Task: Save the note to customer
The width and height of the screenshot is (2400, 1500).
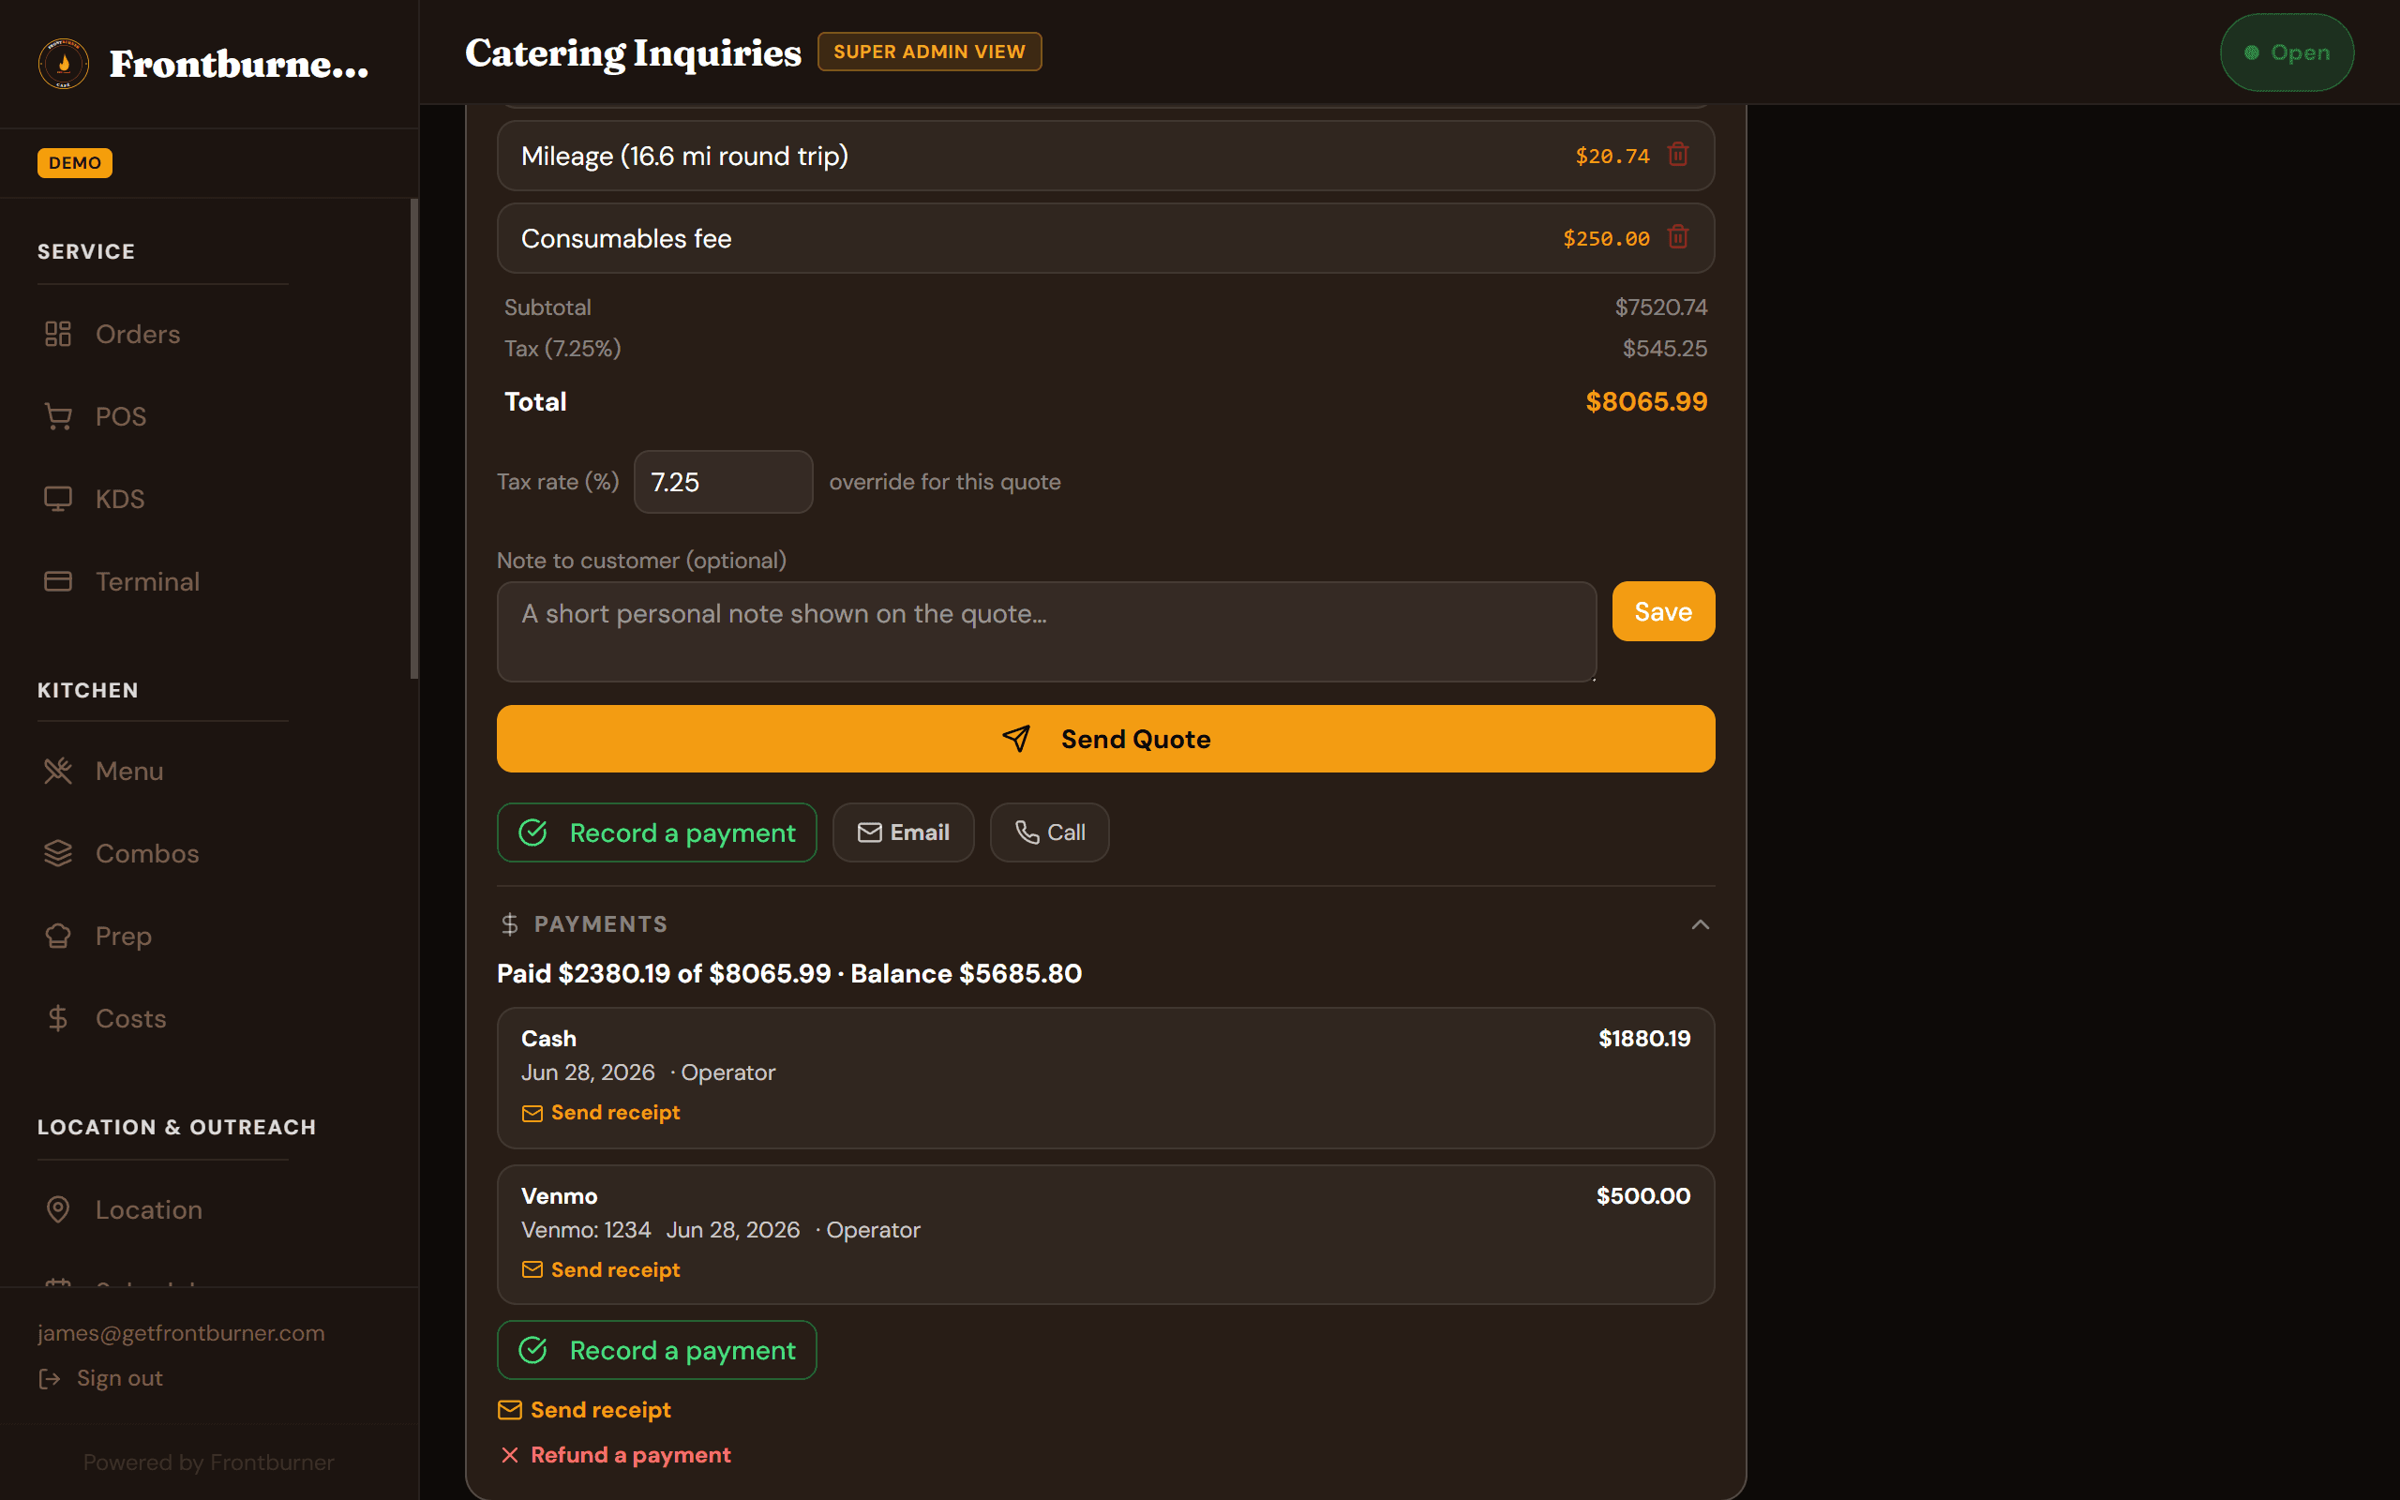Action: click(x=1663, y=611)
